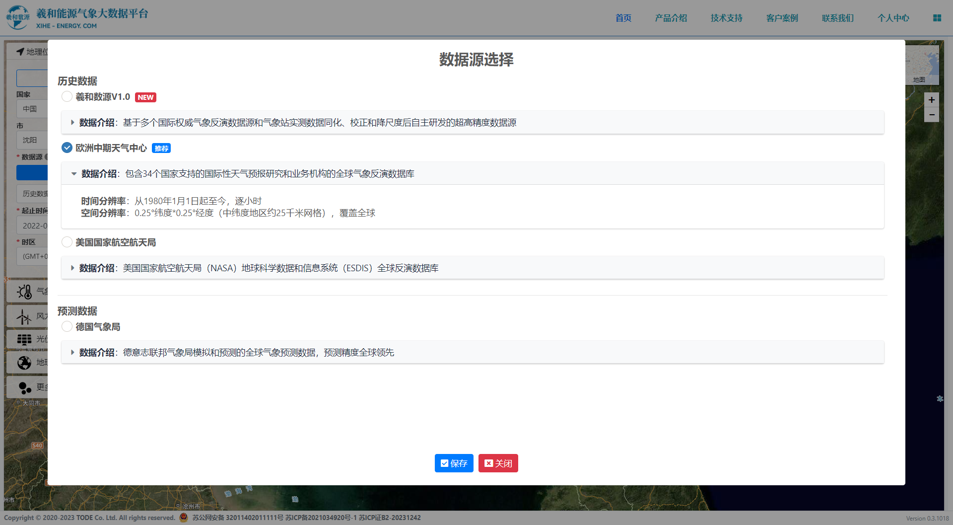953x525 pixels.
Task: Select the 美国国家航空航天局 data source
Action: [67, 242]
